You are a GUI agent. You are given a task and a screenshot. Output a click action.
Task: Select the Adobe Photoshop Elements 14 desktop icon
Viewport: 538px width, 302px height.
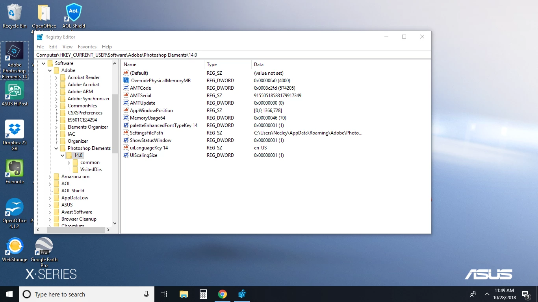[15, 61]
